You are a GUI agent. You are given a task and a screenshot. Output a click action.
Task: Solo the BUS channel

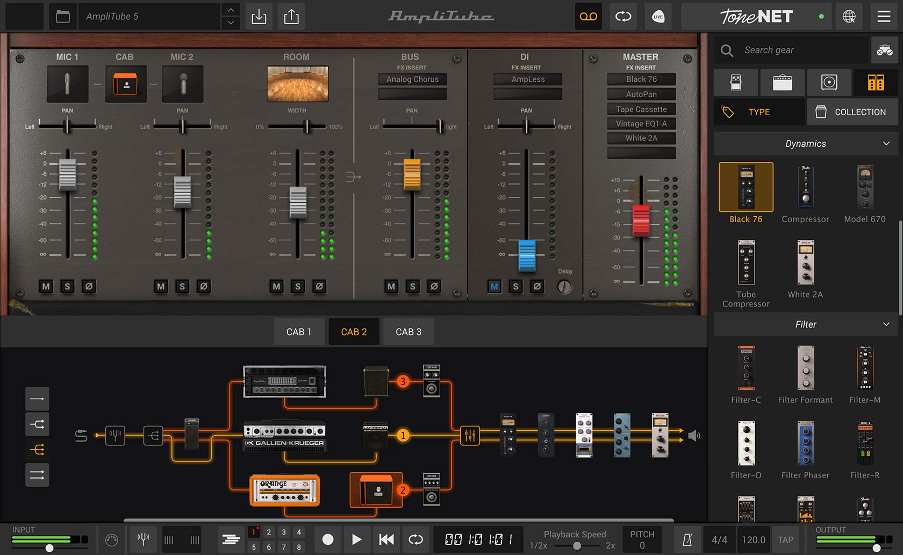[412, 287]
